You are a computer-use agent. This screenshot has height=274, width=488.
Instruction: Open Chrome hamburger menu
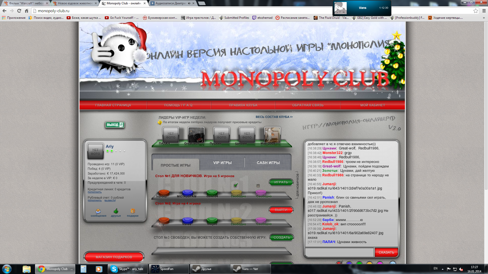click(x=484, y=11)
